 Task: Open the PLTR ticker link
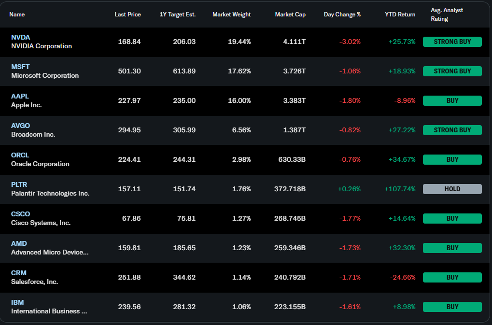tap(19, 185)
